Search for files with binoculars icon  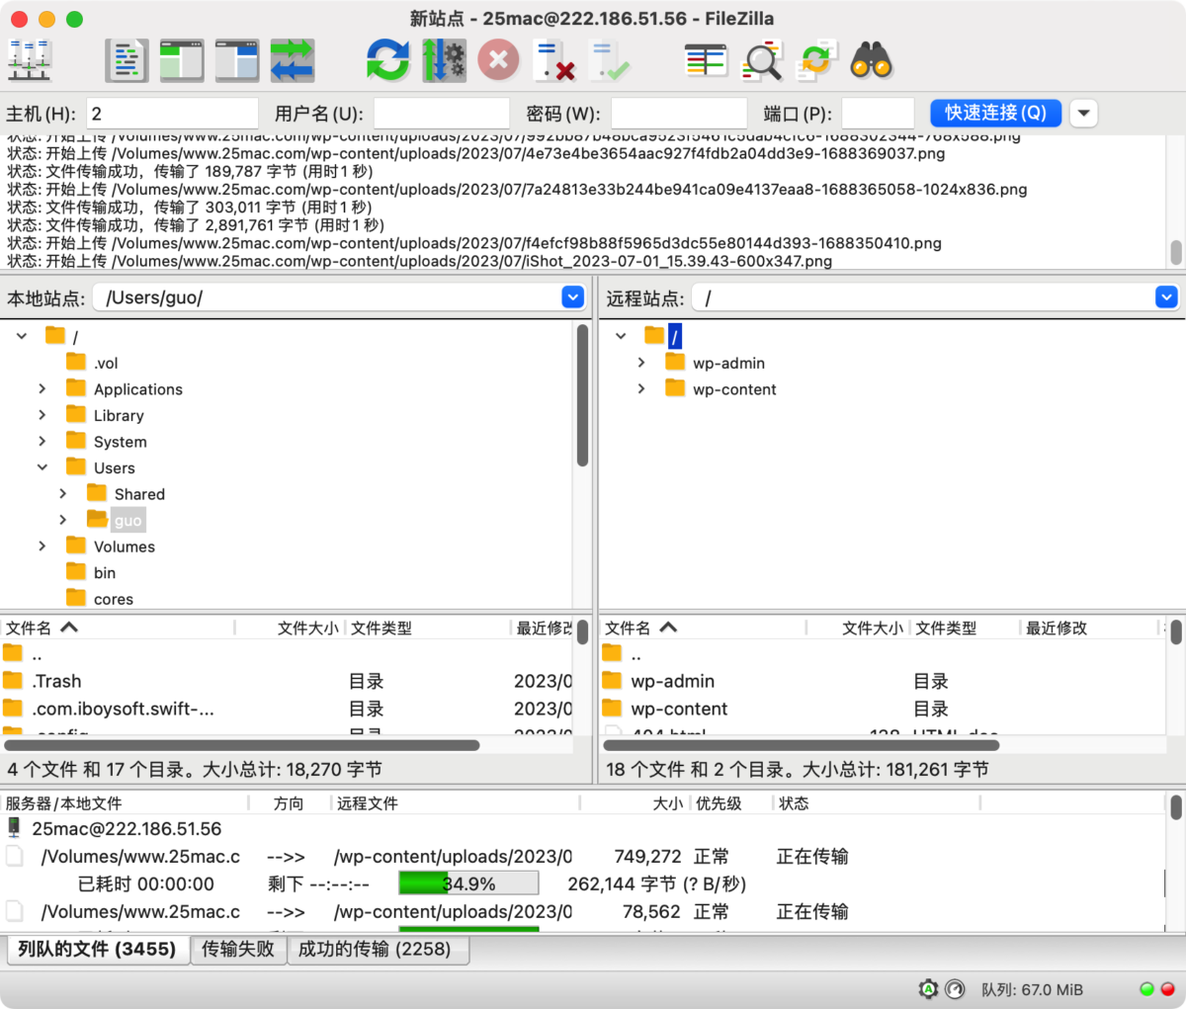tap(872, 61)
